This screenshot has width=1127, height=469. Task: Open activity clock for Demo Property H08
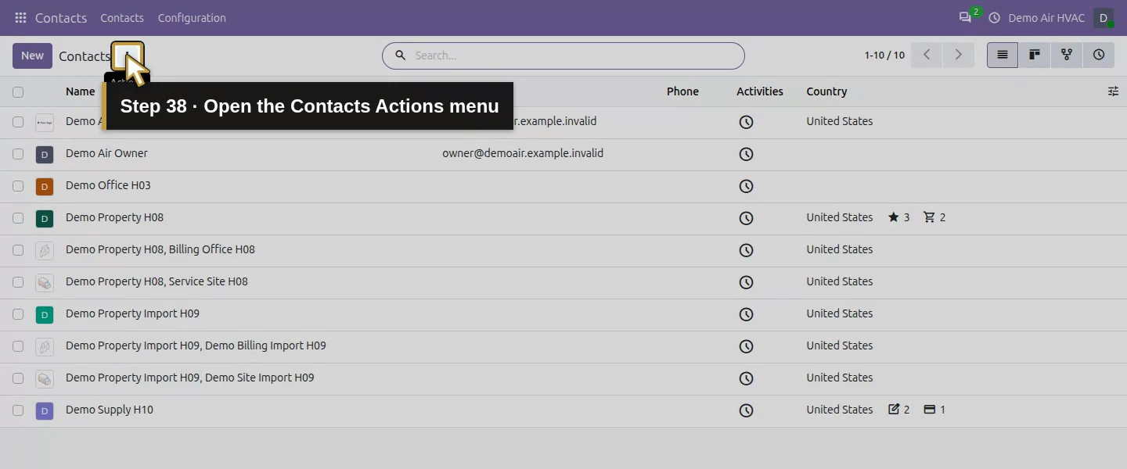click(x=747, y=218)
